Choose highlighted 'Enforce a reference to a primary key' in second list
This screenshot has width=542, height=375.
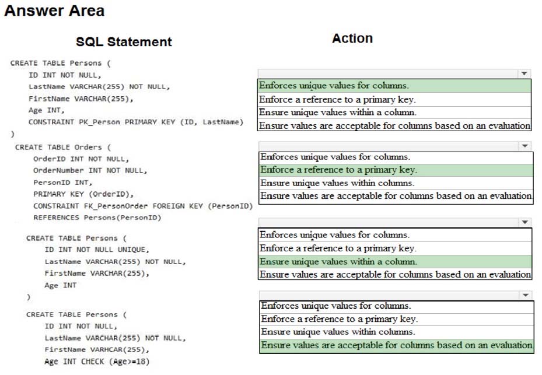coord(396,170)
